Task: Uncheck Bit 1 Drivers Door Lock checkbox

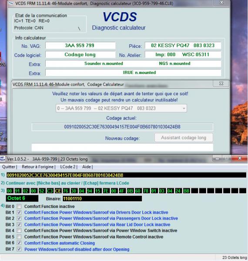Action: (x=19, y=212)
